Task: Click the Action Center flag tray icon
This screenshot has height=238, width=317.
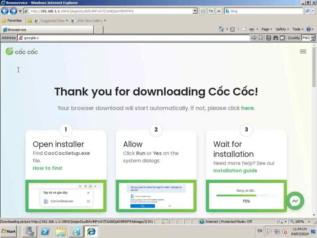Action: click(269, 231)
